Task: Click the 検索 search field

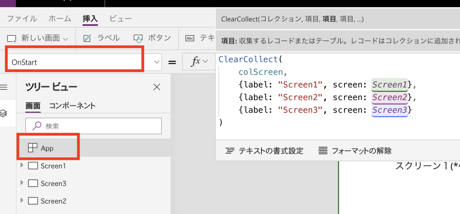Action: (x=94, y=125)
